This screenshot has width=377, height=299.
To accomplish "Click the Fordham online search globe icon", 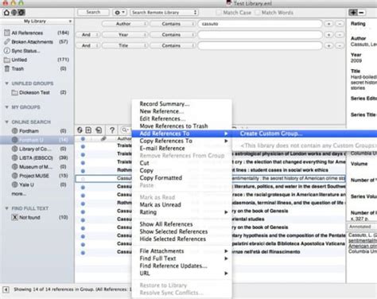I will coord(15,130).
